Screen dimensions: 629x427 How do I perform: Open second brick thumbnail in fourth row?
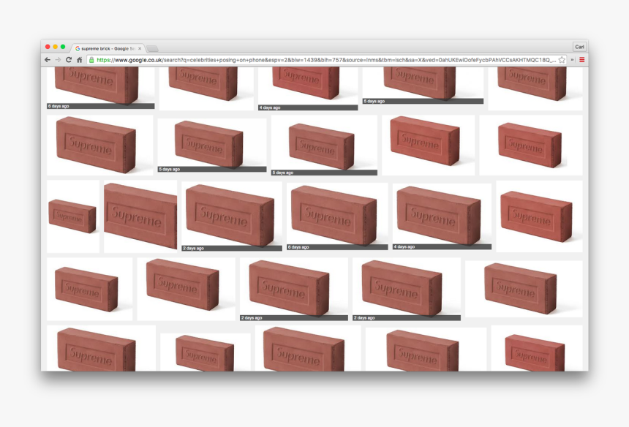coord(186,289)
